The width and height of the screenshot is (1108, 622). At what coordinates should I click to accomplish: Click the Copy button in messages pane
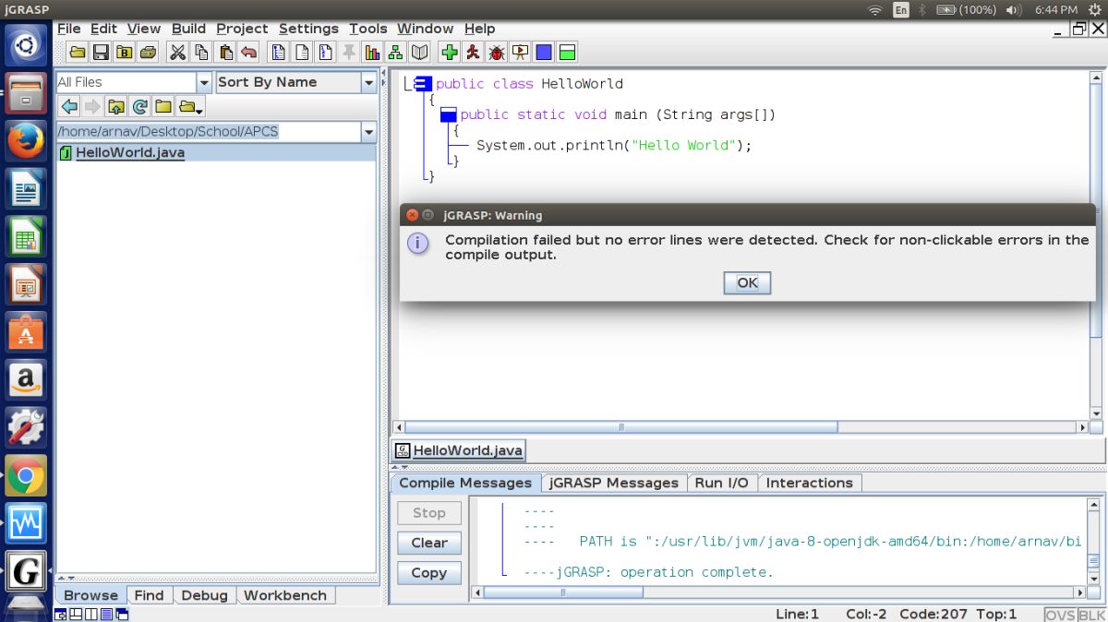pos(429,573)
